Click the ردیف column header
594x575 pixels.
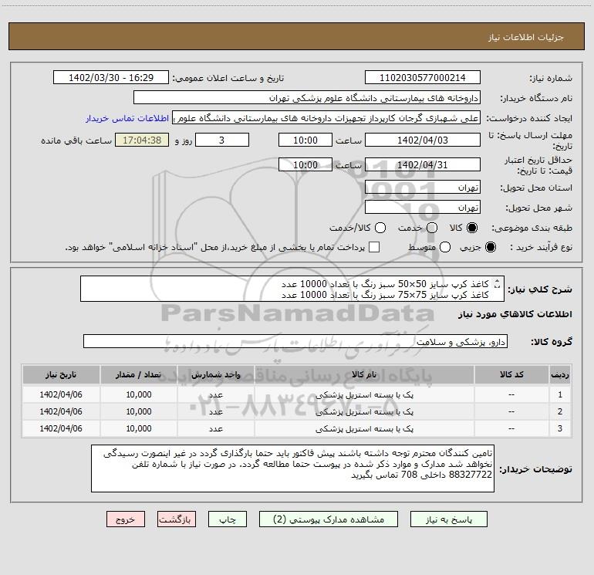[560, 375]
